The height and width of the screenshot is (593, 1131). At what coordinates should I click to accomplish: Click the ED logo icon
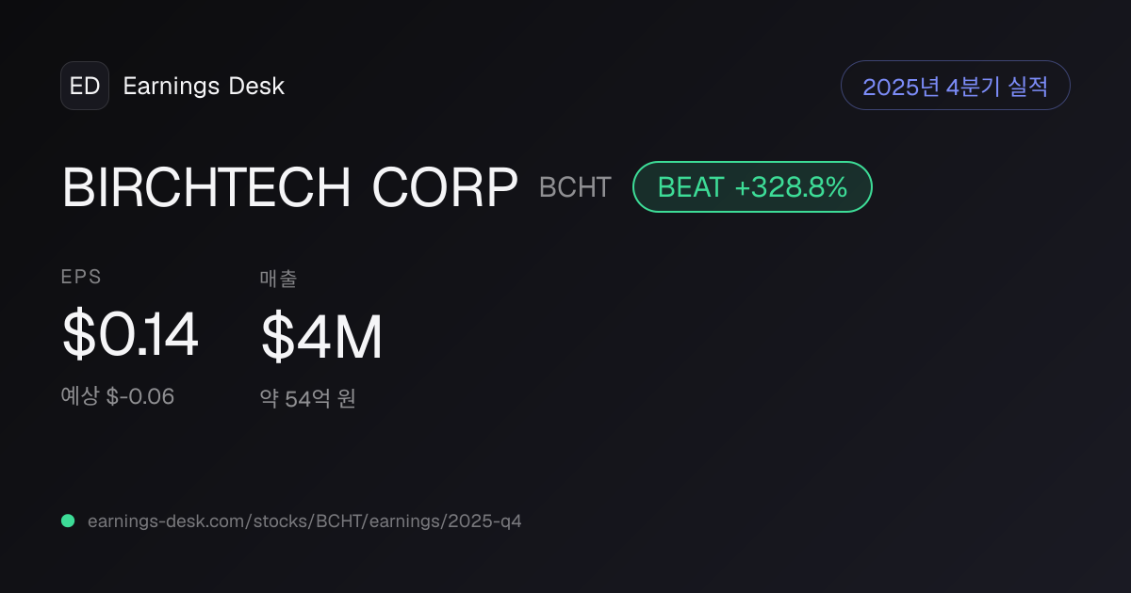point(85,86)
